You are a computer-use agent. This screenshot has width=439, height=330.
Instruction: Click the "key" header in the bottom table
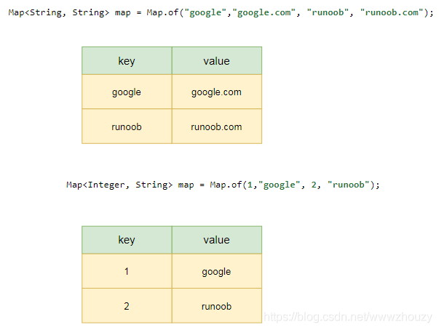tap(127, 240)
